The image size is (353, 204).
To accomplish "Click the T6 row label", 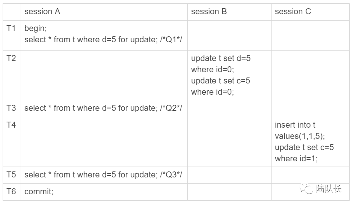I will point(11,192).
